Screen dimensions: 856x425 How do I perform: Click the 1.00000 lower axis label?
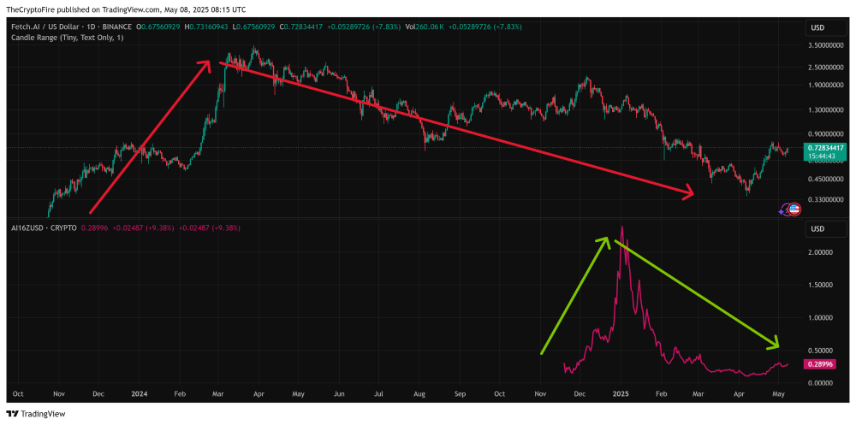click(x=819, y=317)
